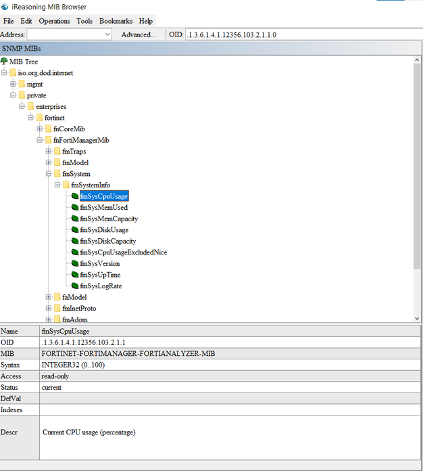Click the fmSysCpuUsageExcludedNice leaf icon
The image size is (423, 471).
pos(75,252)
